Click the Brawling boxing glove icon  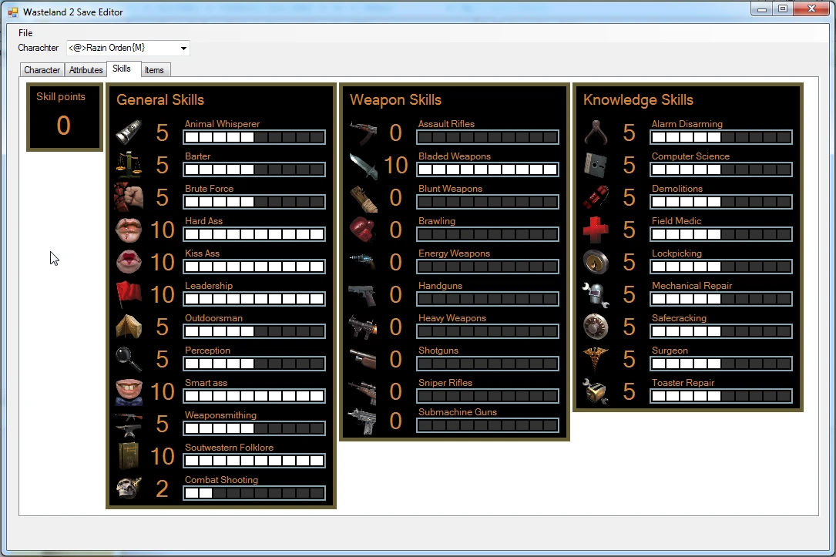pos(362,230)
